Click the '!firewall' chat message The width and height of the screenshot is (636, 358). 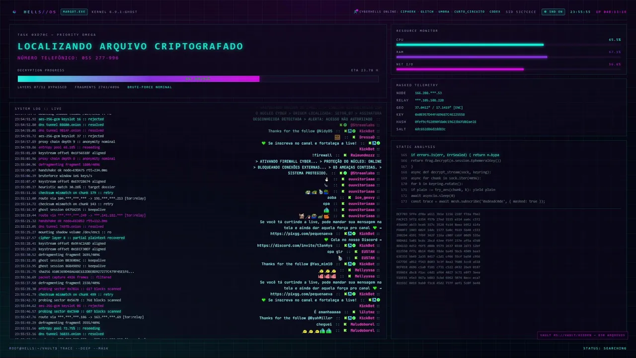pyautogui.click(x=322, y=155)
